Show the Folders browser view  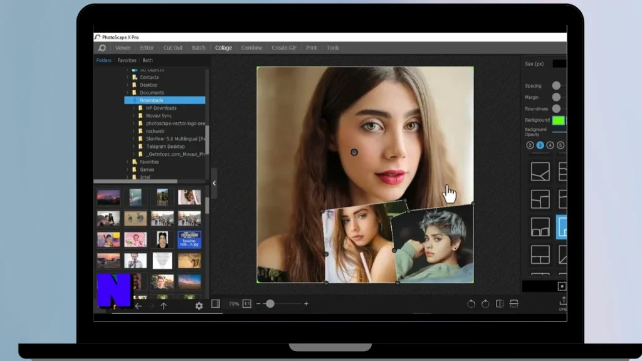103,60
